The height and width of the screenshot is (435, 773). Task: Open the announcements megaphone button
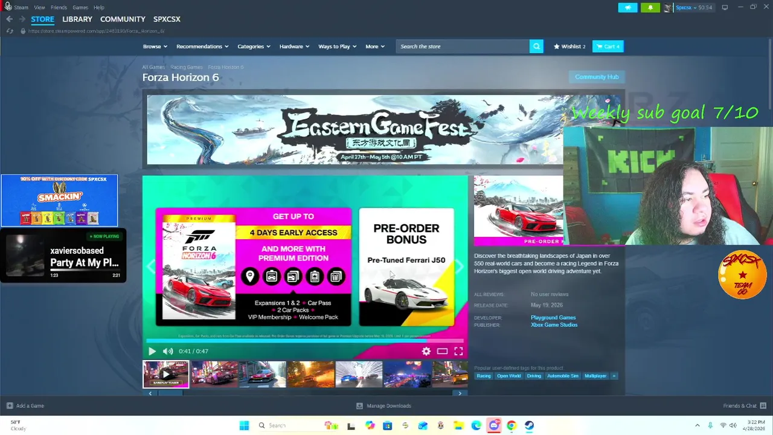[x=627, y=7]
